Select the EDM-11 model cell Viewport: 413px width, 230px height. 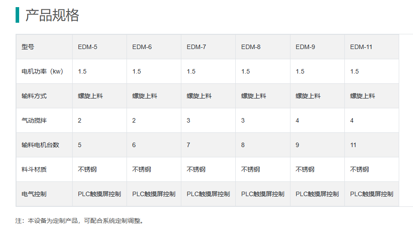click(361, 47)
